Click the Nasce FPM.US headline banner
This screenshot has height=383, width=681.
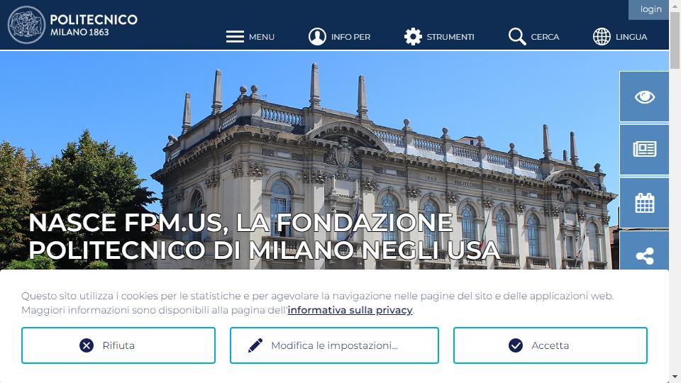click(264, 236)
